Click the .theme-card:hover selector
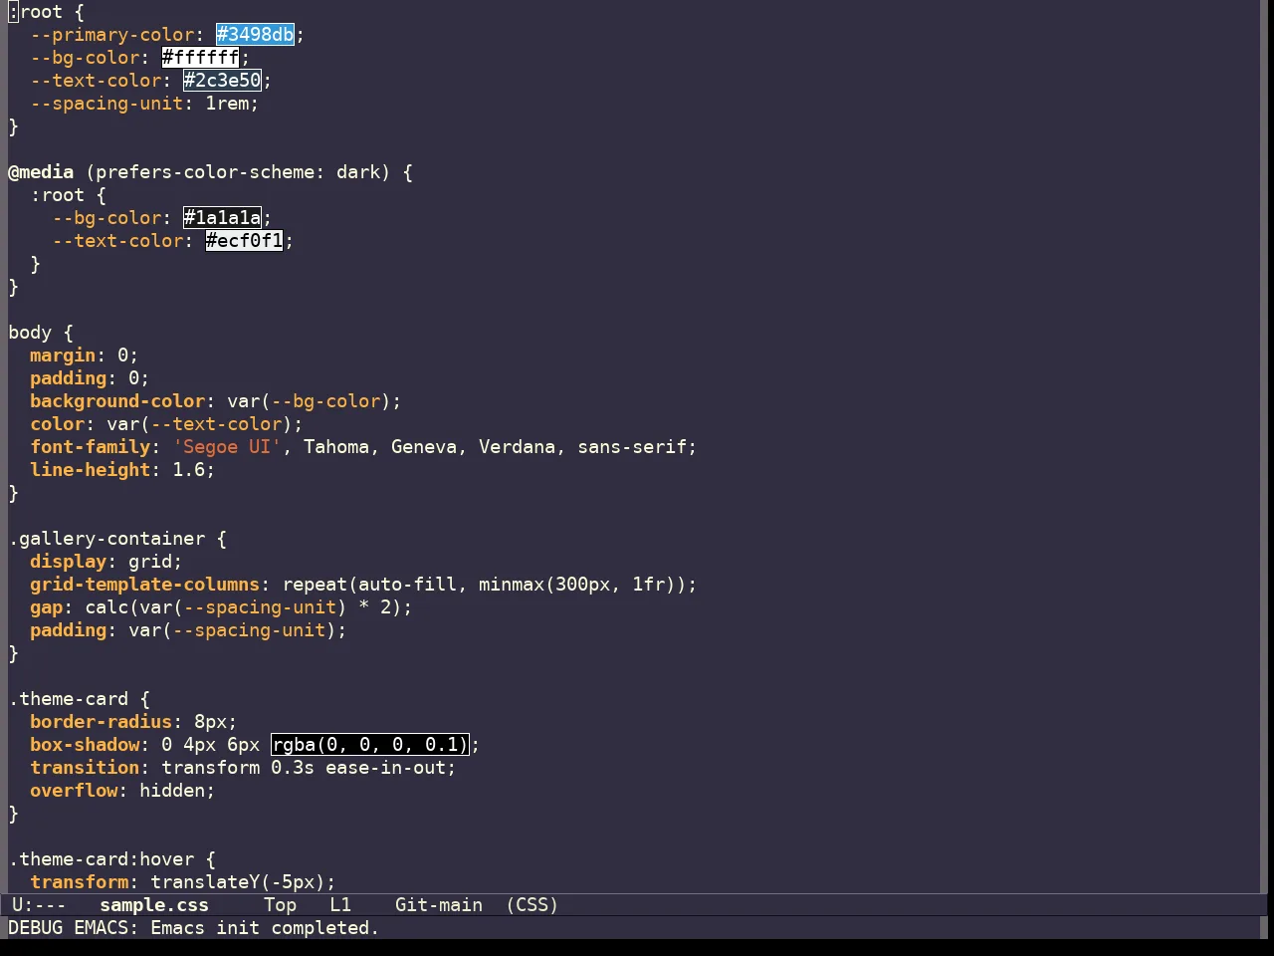 (x=102, y=859)
